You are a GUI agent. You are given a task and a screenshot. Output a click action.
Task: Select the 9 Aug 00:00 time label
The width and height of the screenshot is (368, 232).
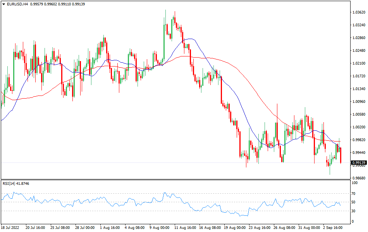tap(160, 228)
